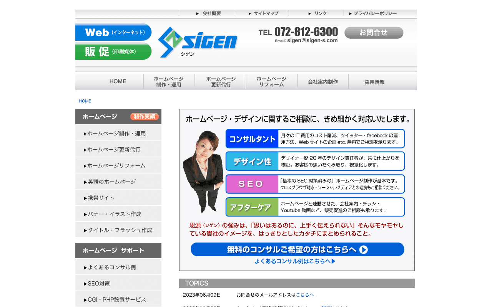Viewport: 492px width, 307px height.
Task: Open よくあるコンサル例はこちらへ link
Action: coord(295,261)
